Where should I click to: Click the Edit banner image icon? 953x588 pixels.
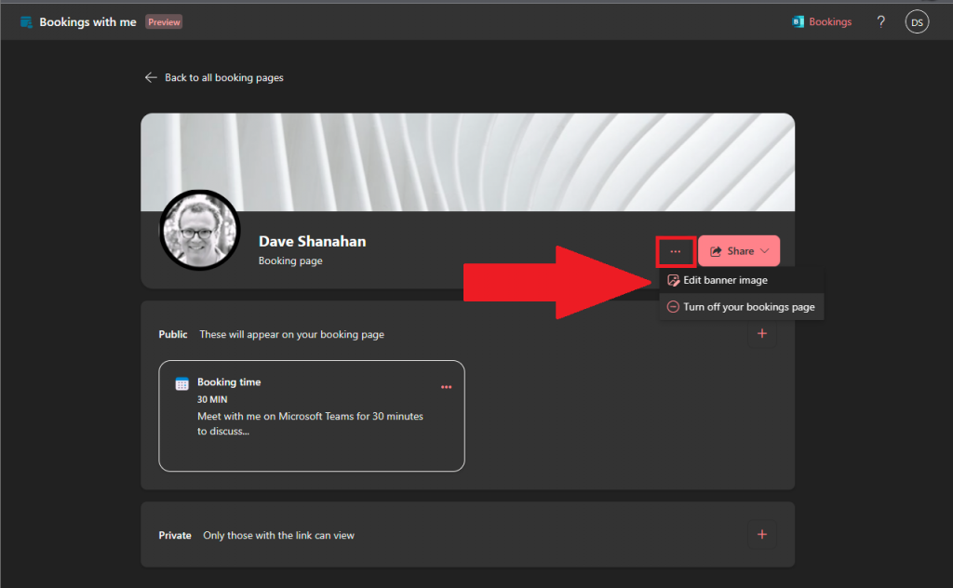click(x=673, y=280)
